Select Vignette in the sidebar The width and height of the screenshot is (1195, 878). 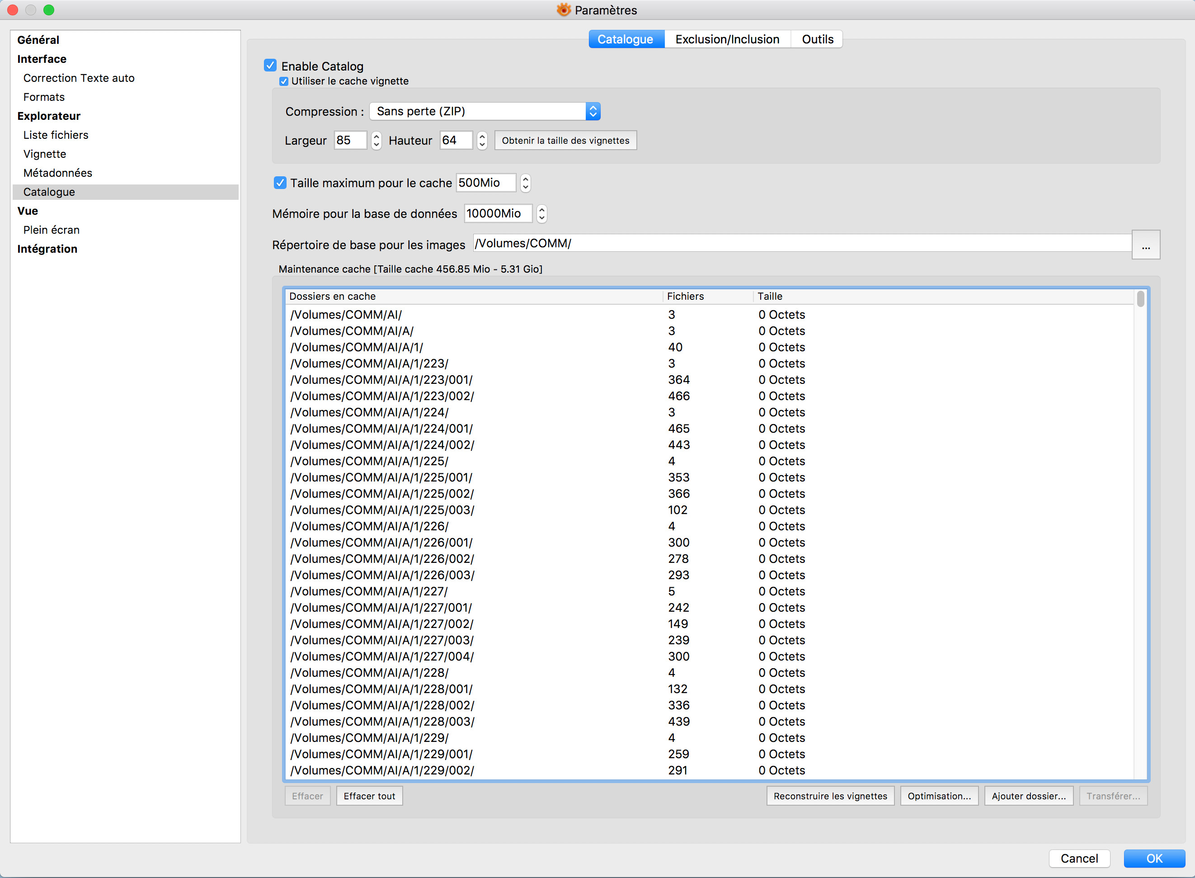point(45,154)
